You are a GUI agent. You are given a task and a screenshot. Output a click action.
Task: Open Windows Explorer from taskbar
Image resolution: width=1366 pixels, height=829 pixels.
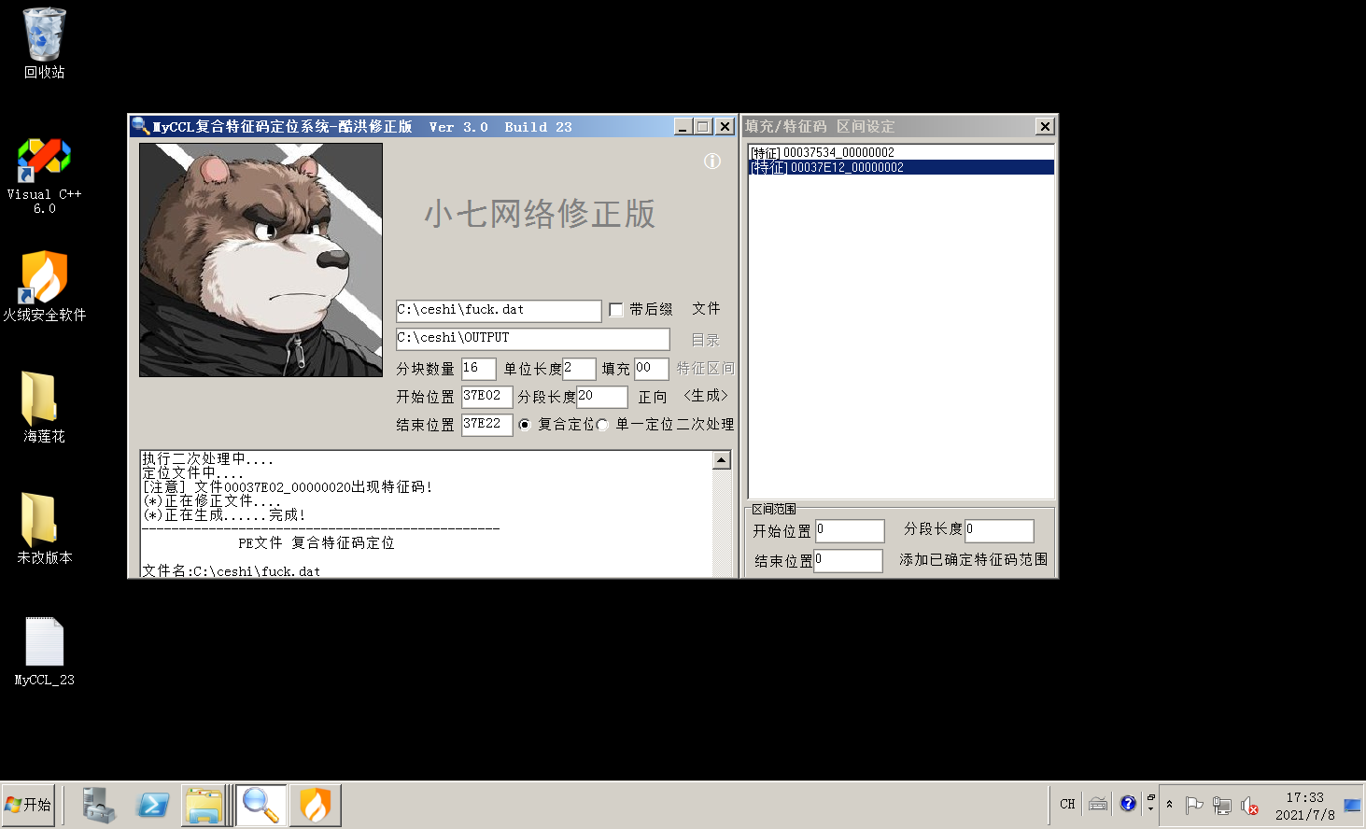click(204, 805)
